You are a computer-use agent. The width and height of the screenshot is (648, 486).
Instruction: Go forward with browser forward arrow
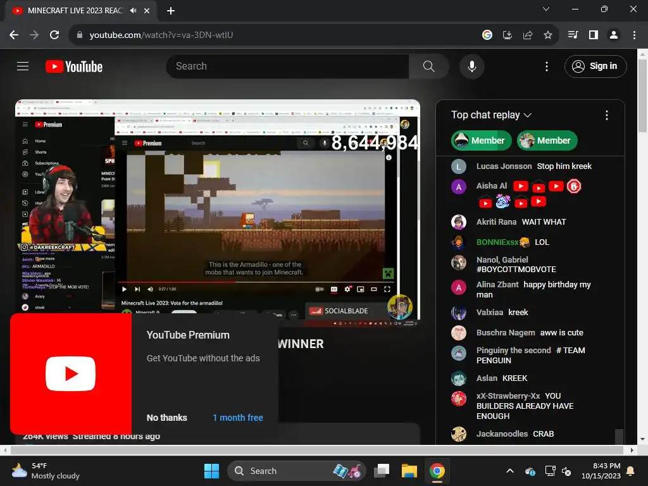coord(34,35)
